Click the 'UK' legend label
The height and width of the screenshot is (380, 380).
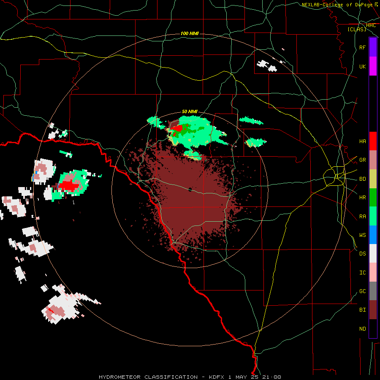tap(363, 67)
